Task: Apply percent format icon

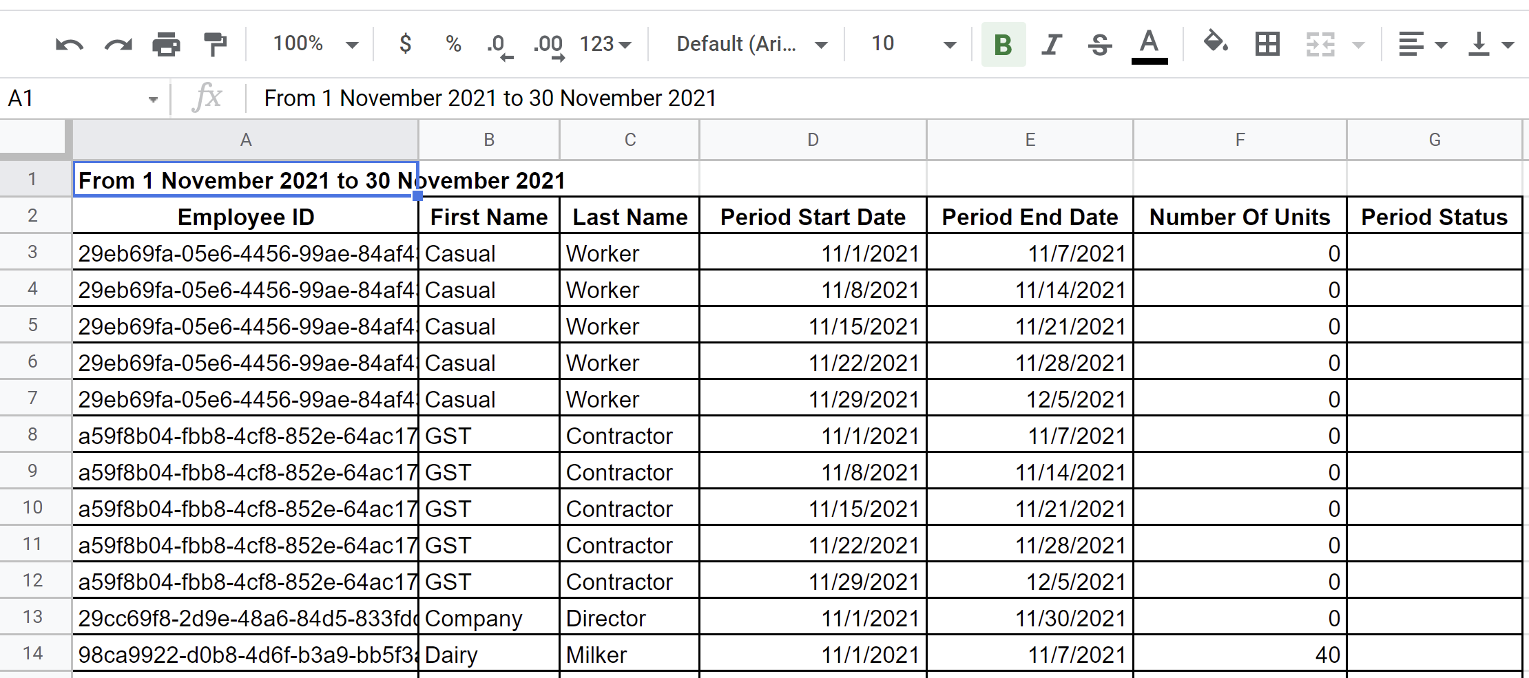Action: tap(453, 44)
